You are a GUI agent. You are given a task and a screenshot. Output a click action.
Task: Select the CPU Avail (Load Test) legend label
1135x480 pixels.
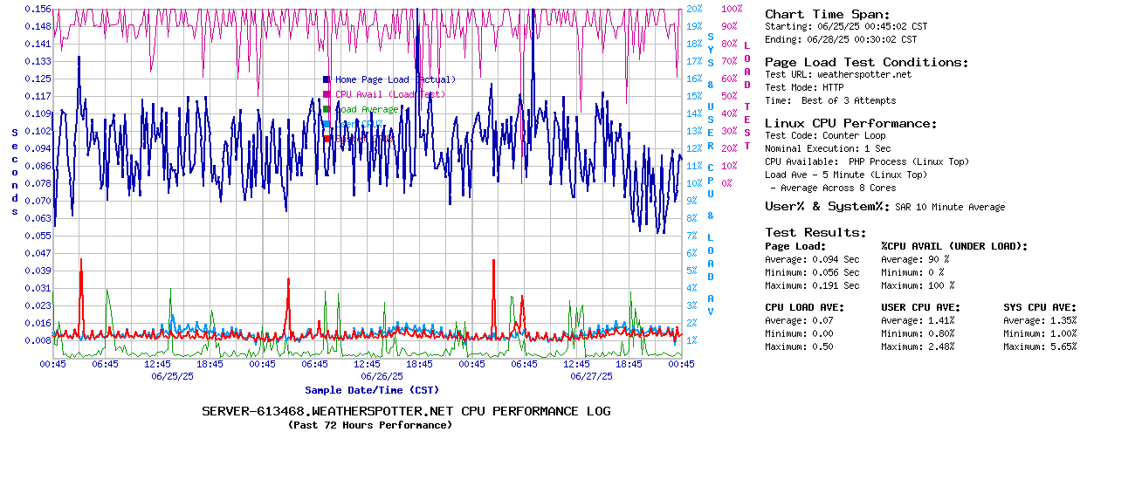click(389, 94)
